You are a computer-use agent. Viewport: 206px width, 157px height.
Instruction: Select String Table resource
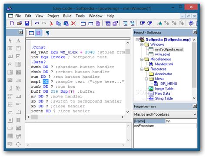coord(164,98)
